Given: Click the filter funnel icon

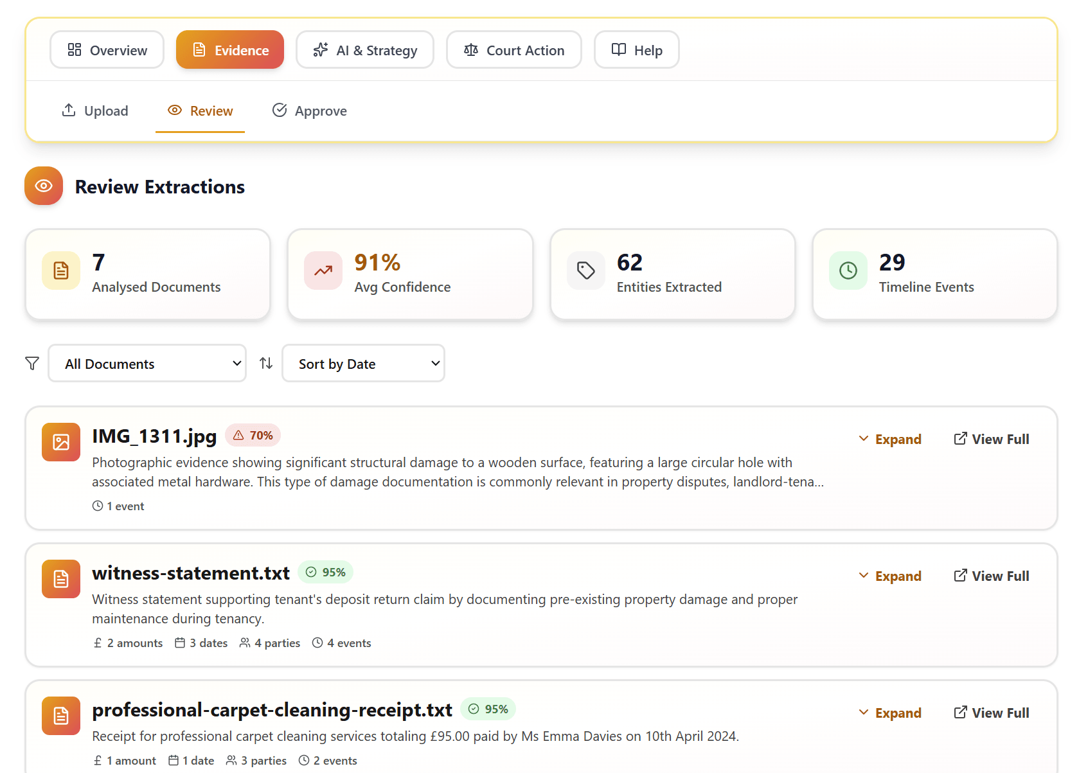Looking at the screenshot, I should pos(31,363).
